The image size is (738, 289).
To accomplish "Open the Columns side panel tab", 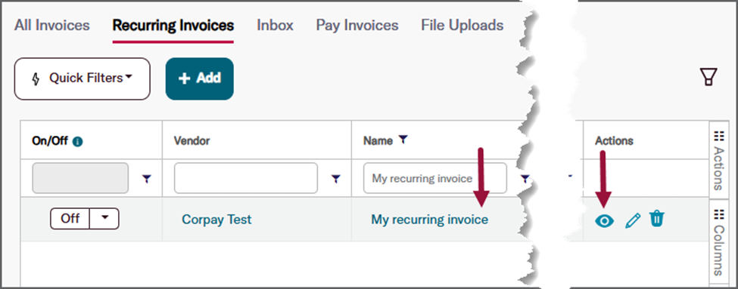I will pos(718,242).
